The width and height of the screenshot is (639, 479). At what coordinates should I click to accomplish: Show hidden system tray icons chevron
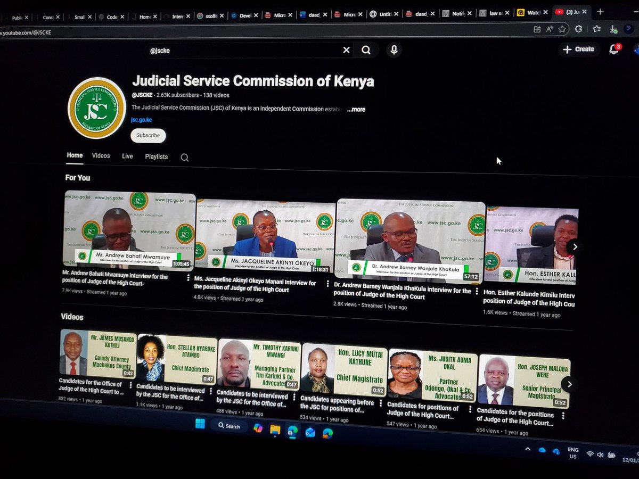[528, 449]
